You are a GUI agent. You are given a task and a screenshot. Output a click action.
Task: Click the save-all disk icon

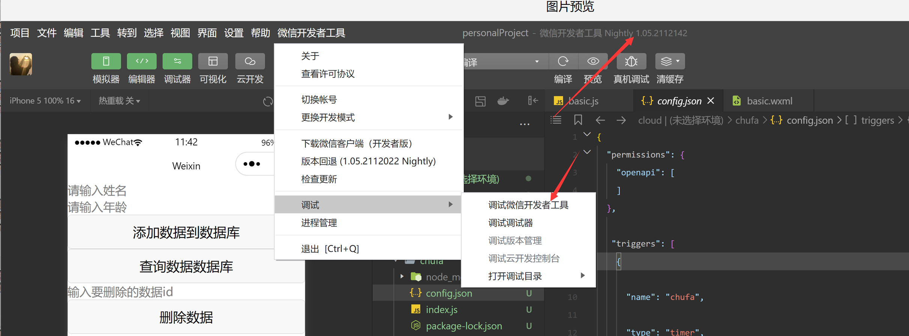coord(480,101)
